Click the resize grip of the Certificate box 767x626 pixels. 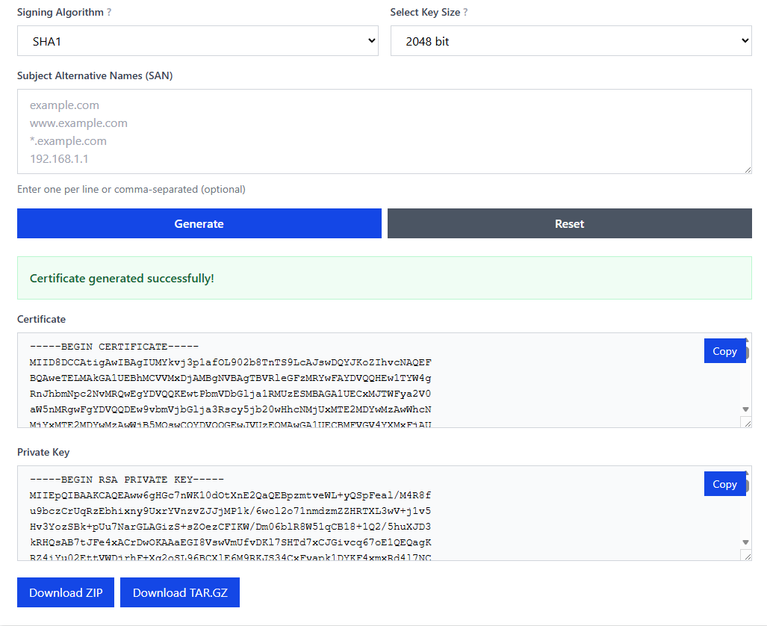pyautogui.click(x=746, y=422)
